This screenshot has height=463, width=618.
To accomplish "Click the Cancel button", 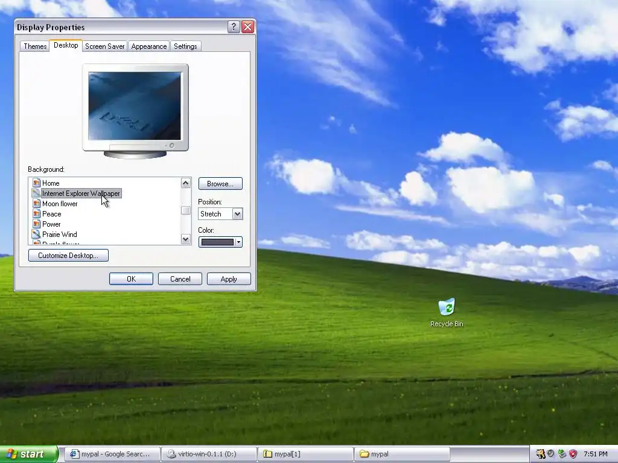I will (x=180, y=279).
